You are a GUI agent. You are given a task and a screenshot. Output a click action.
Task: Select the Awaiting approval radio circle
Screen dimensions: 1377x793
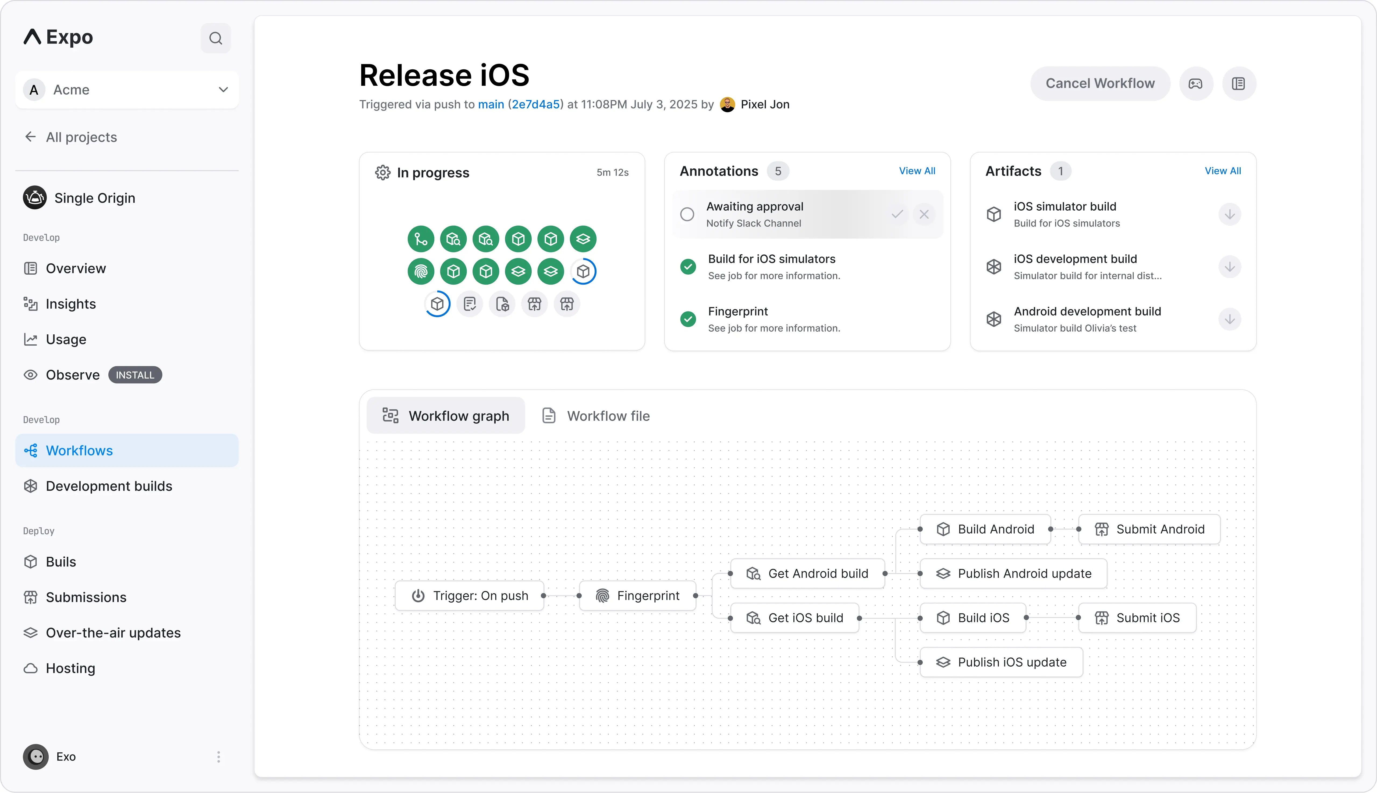687,215
